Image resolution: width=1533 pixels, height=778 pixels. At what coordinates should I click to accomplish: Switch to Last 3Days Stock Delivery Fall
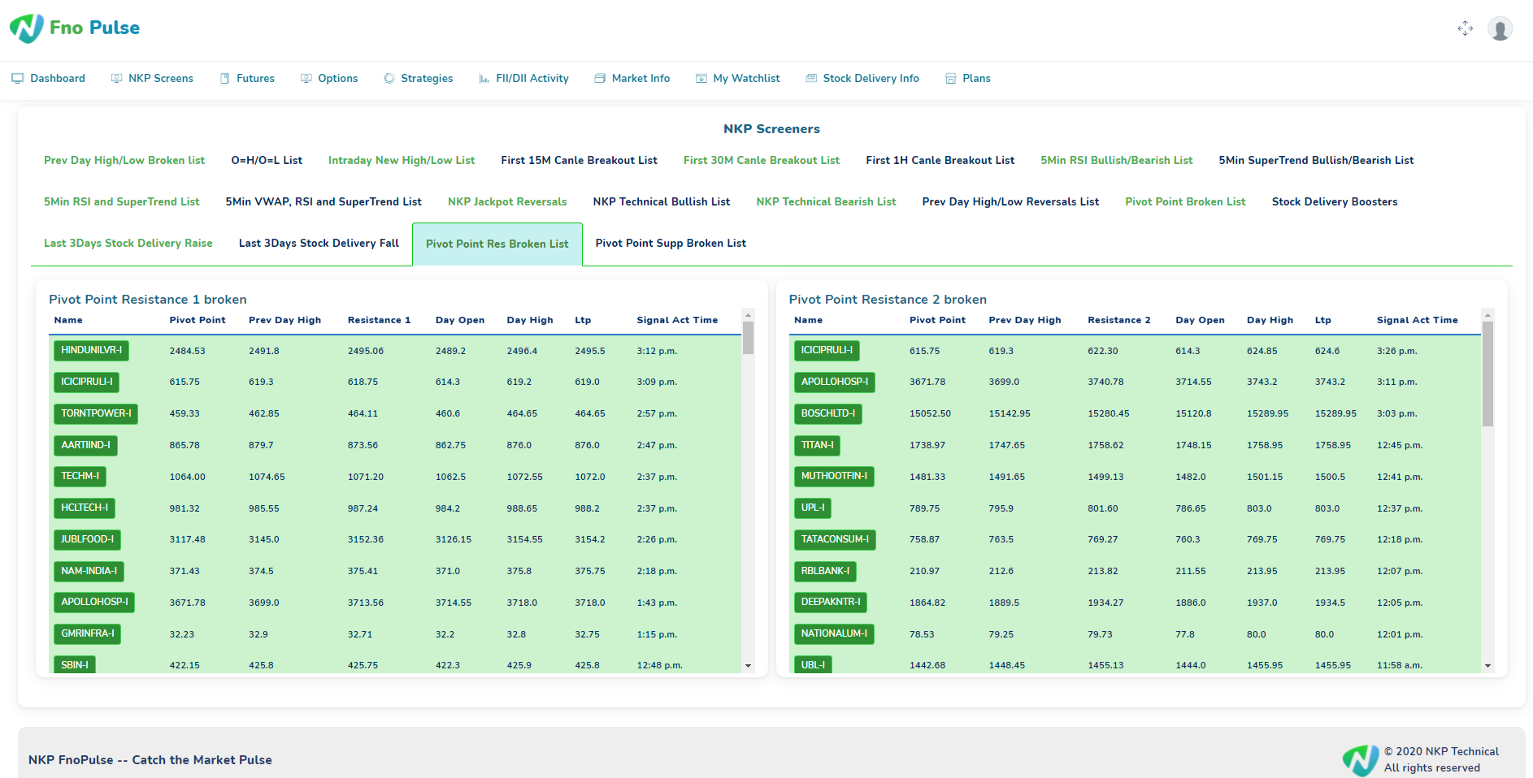tap(319, 244)
